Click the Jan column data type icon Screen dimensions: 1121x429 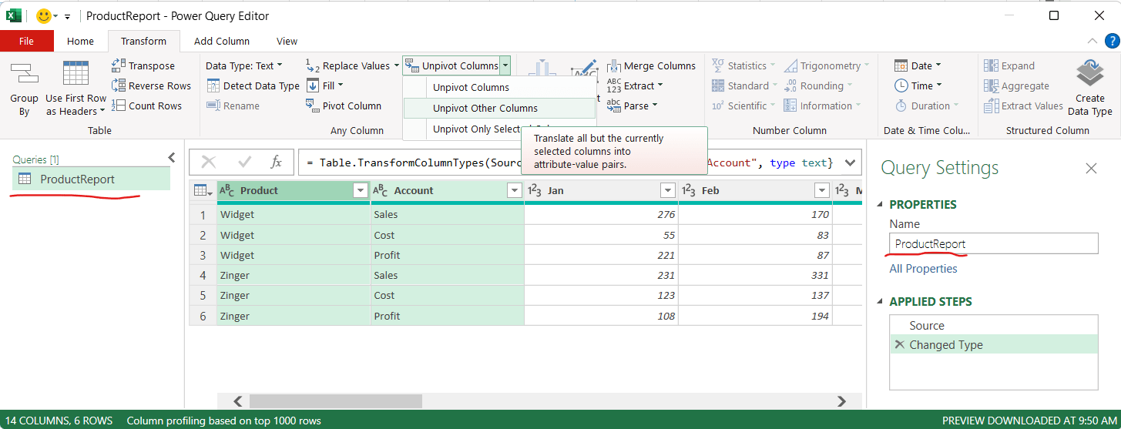(x=535, y=190)
